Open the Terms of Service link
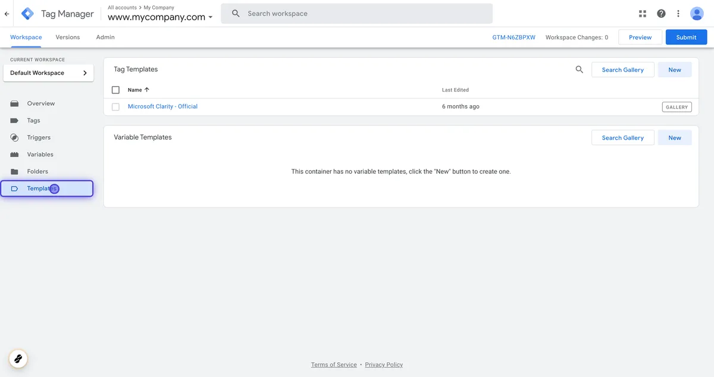714x377 pixels. click(334, 365)
